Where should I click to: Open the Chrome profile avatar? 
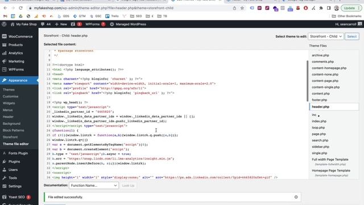(x=336, y=8)
